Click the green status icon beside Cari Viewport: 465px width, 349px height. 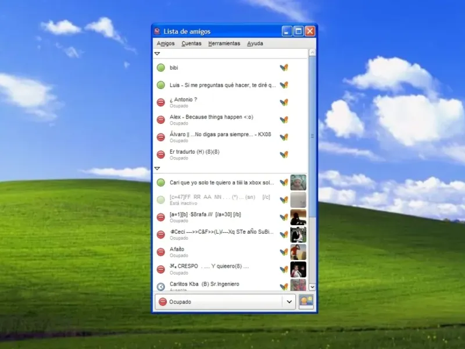(161, 183)
